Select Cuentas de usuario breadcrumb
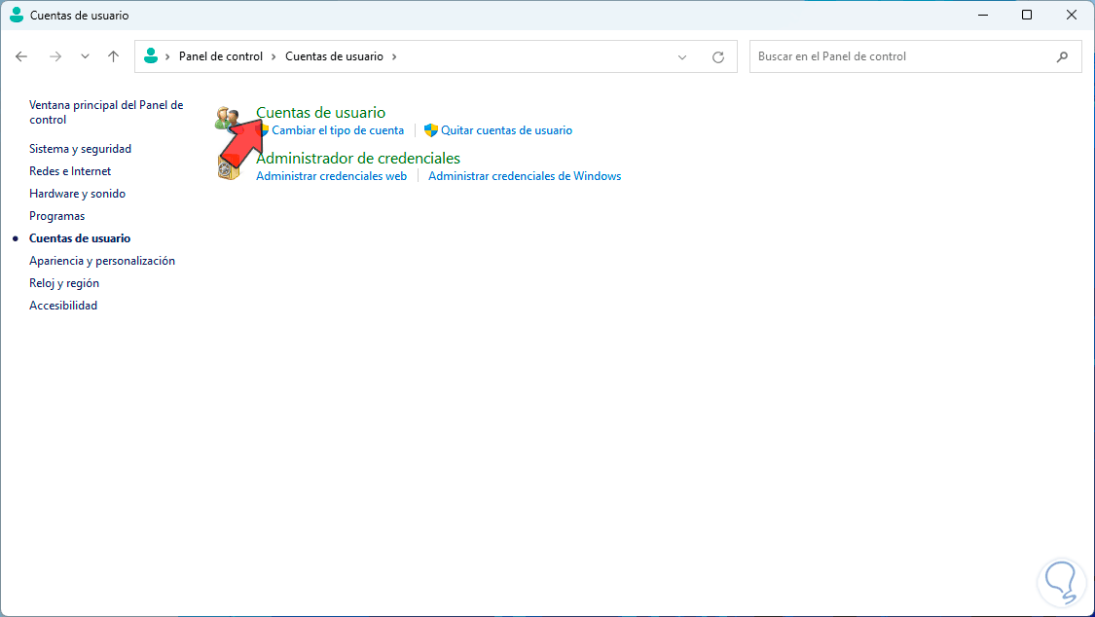This screenshot has width=1095, height=617. pos(334,56)
